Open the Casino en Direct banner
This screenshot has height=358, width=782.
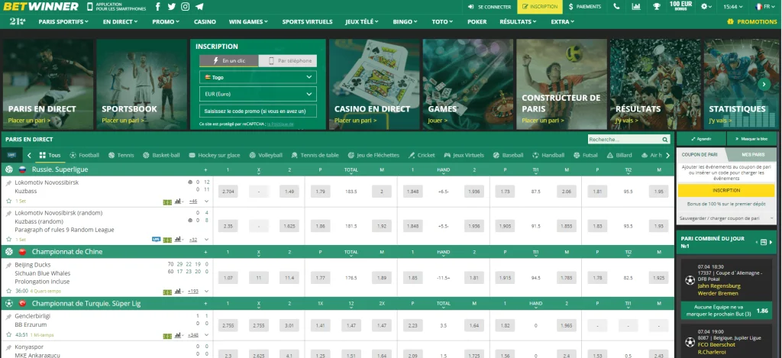(x=375, y=84)
